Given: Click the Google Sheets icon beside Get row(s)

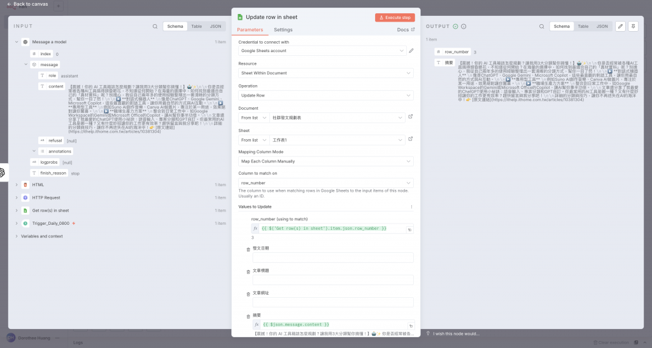Looking at the screenshot, I should pyautogui.click(x=25, y=210).
